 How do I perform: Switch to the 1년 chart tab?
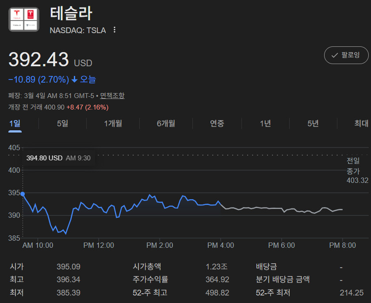coord(265,124)
